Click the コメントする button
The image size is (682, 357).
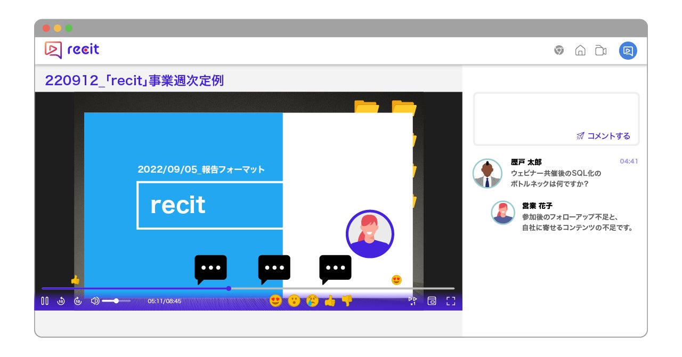click(x=603, y=136)
